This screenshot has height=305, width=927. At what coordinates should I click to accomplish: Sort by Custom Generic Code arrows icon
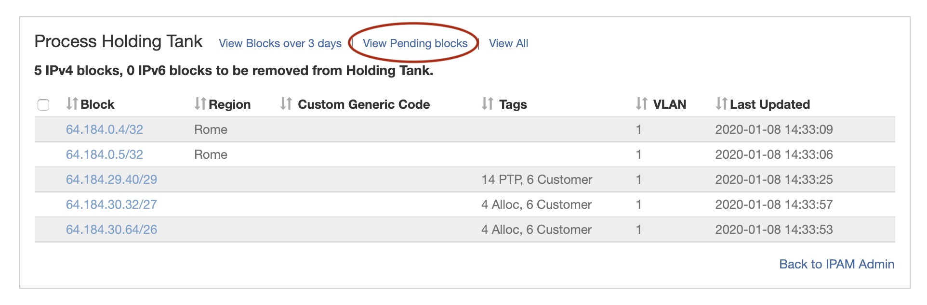[286, 104]
